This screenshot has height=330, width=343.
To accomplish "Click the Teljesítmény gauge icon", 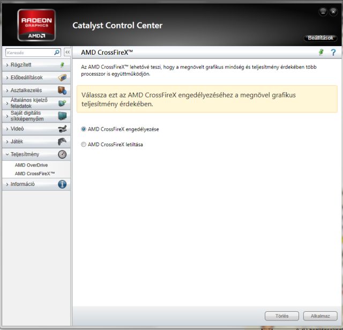I will click(62, 154).
